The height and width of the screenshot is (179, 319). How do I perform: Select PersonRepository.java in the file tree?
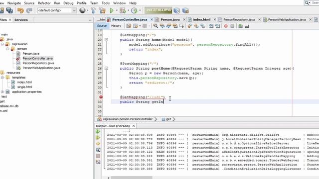point(38,63)
